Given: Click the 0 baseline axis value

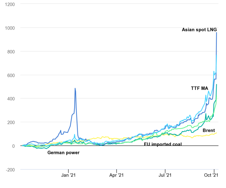Looking at the screenshot, I should [x=13, y=146].
